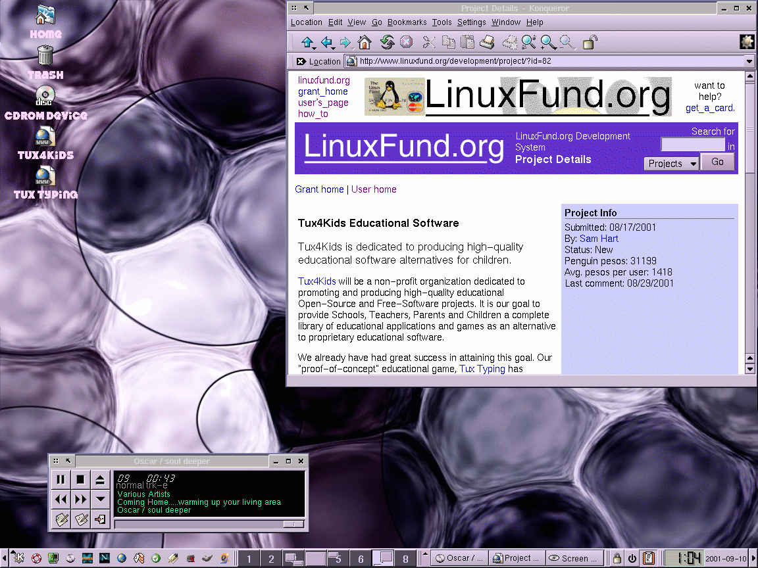The image size is (758, 568).
Task: Skip to previous track in CD player
Action: (61, 500)
